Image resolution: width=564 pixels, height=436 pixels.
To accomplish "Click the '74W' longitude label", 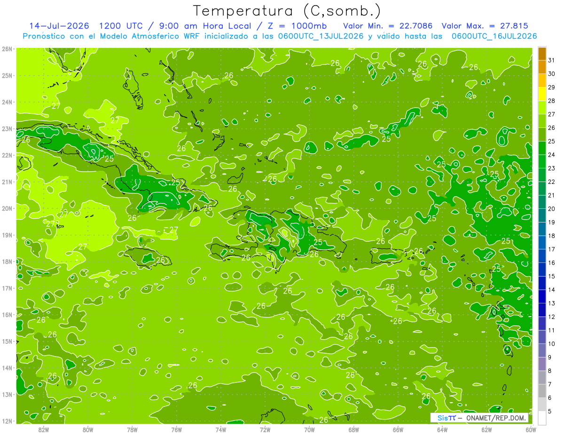I will pyautogui.click(x=221, y=429).
